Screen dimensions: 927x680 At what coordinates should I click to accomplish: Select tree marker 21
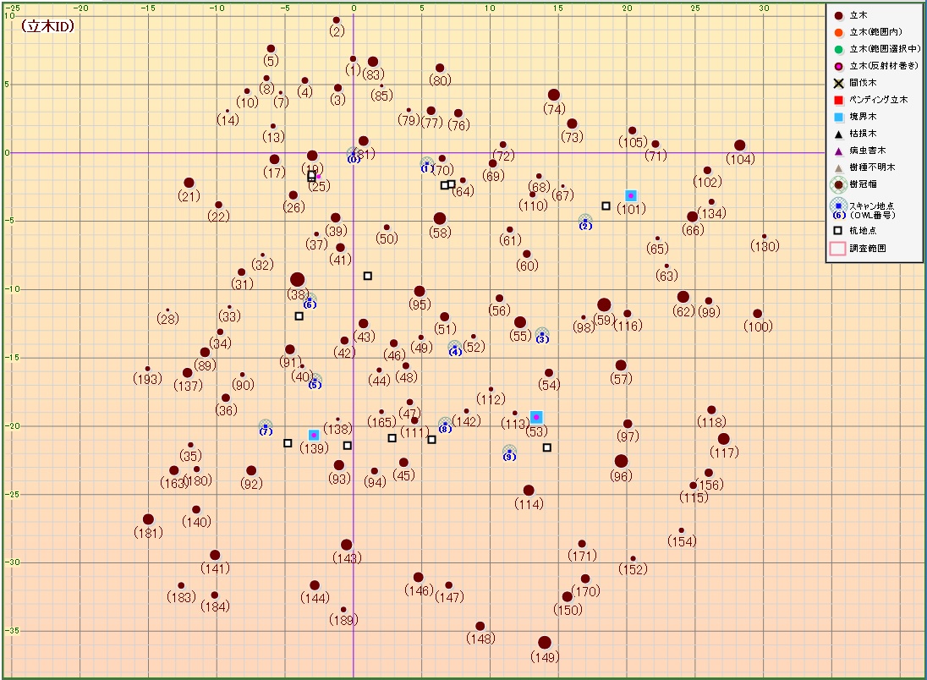click(x=189, y=183)
